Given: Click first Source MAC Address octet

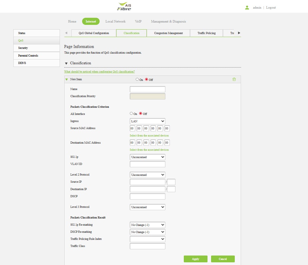Looking at the screenshot, I should click(x=132, y=128).
